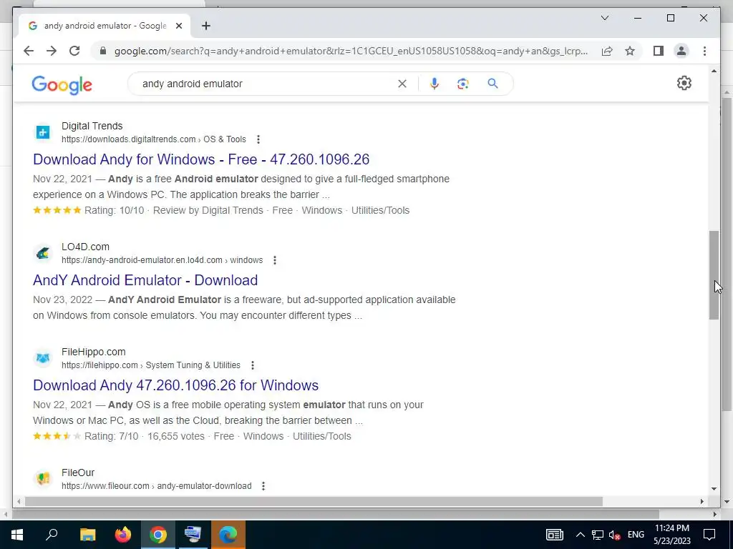Open a new browser tab
This screenshot has height=549, width=733.
tap(206, 26)
